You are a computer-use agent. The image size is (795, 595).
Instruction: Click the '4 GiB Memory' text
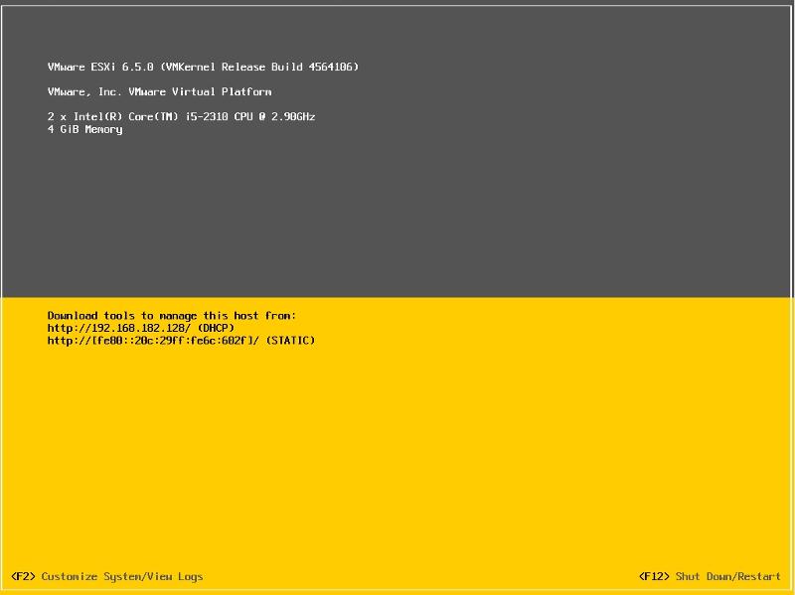coord(84,129)
